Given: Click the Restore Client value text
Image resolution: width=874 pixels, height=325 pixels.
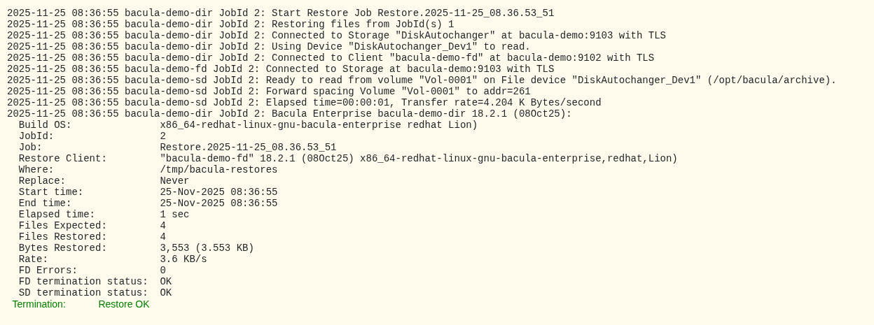Looking at the screenshot, I should click(x=418, y=159).
